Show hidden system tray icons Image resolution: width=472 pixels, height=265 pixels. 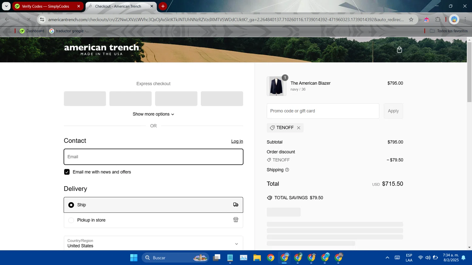pos(387,258)
